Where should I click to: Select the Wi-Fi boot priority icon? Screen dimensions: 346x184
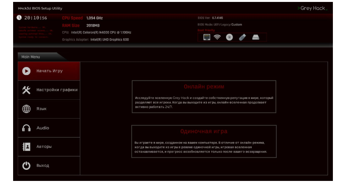[x=217, y=37]
